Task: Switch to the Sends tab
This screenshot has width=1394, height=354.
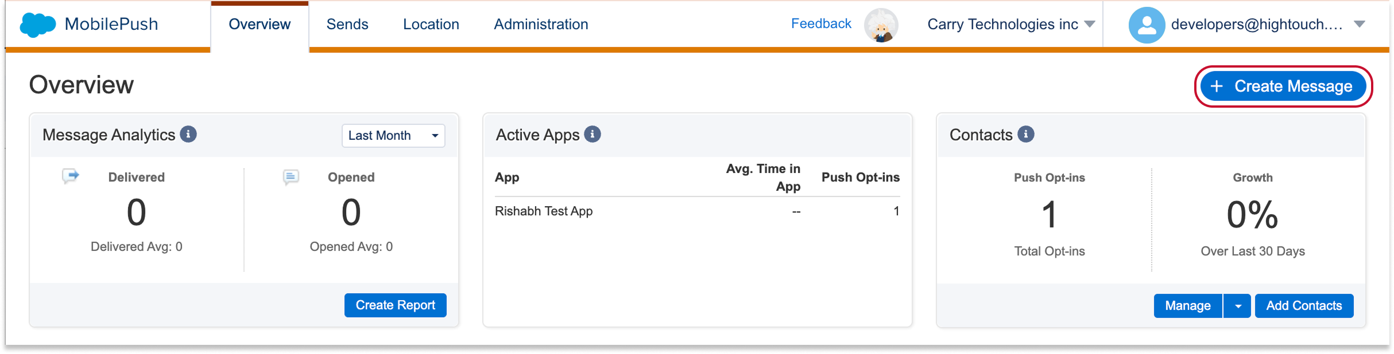Action: [x=347, y=24]
